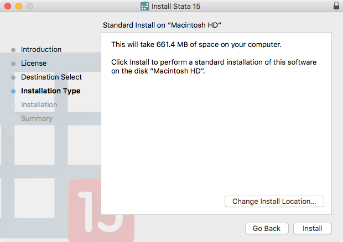343x242 pixels.
Task: Click the 'Install Stata 15' window title
Action: (x=176, y=6)
